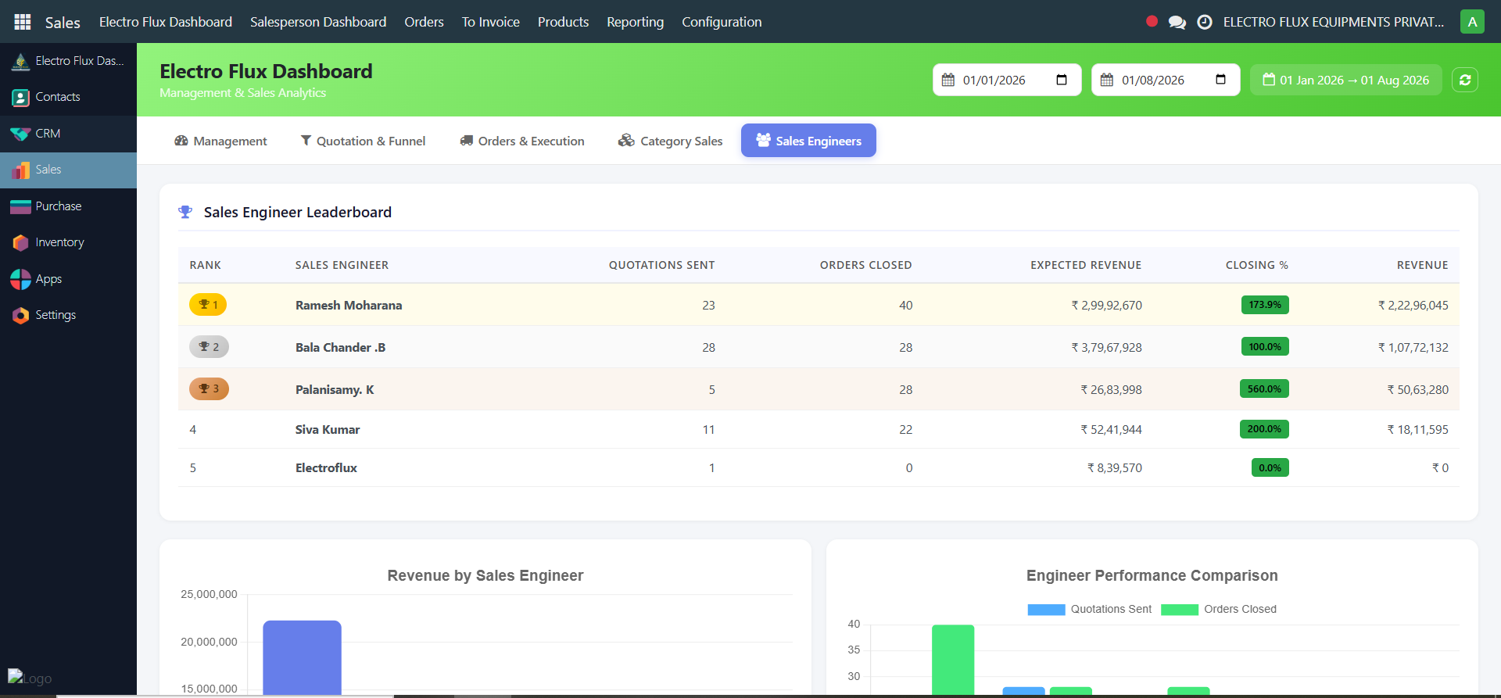Click expected revenue ₹ 3,79,67,928
Image resolution: width=1501 pixels, height=698 pixels.
(1106, 347)
